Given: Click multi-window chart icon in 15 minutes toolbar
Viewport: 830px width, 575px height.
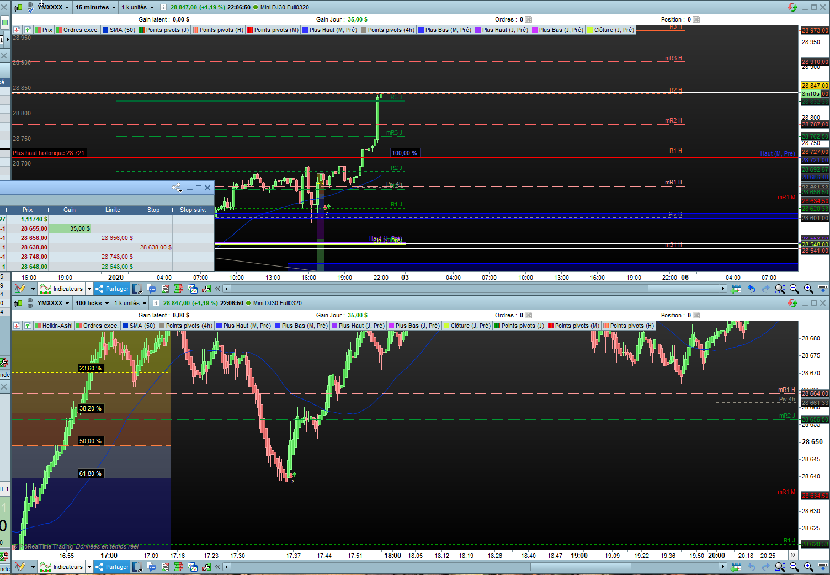Looking at the screenshot, I should click(x=193, y=289).
